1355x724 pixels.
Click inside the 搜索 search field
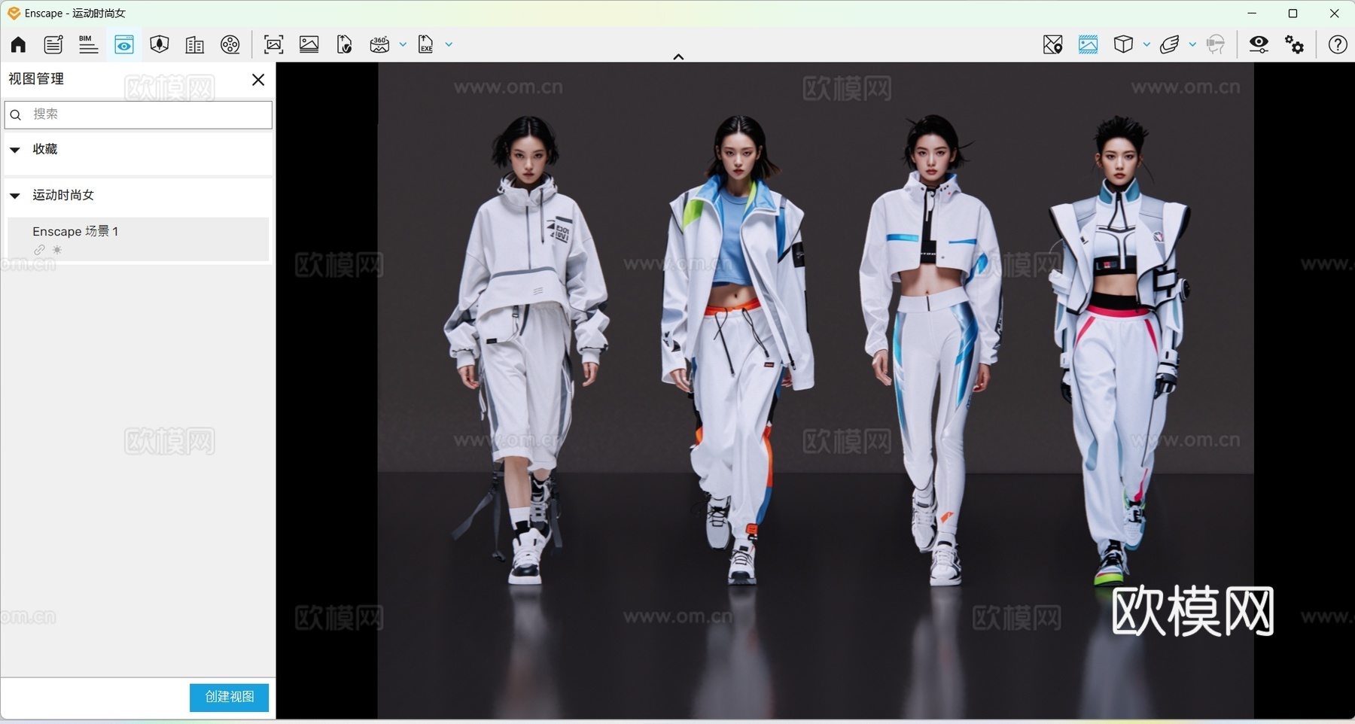pyautogui.click(x=138, y=114)
